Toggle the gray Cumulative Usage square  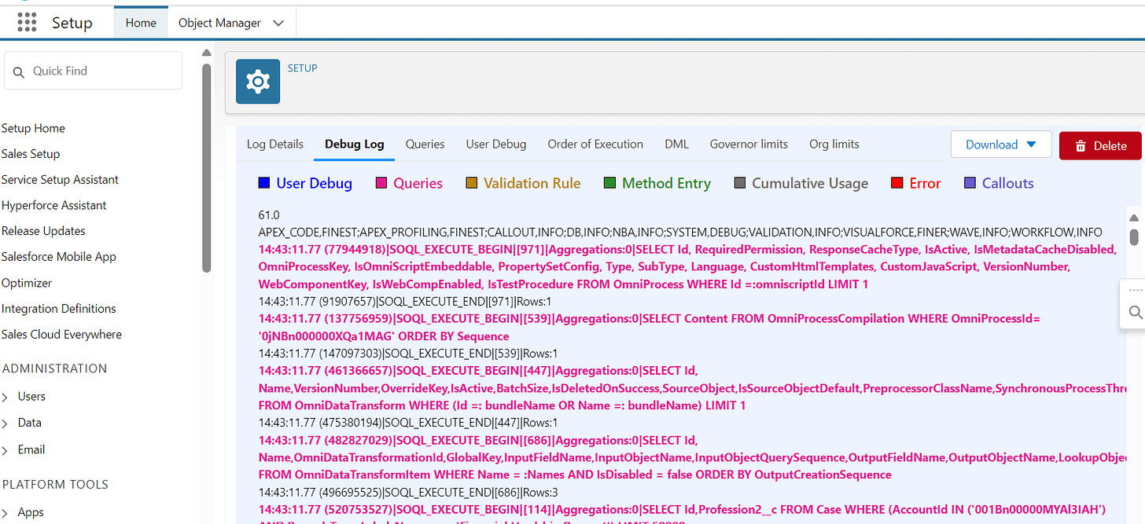[739, 183]
